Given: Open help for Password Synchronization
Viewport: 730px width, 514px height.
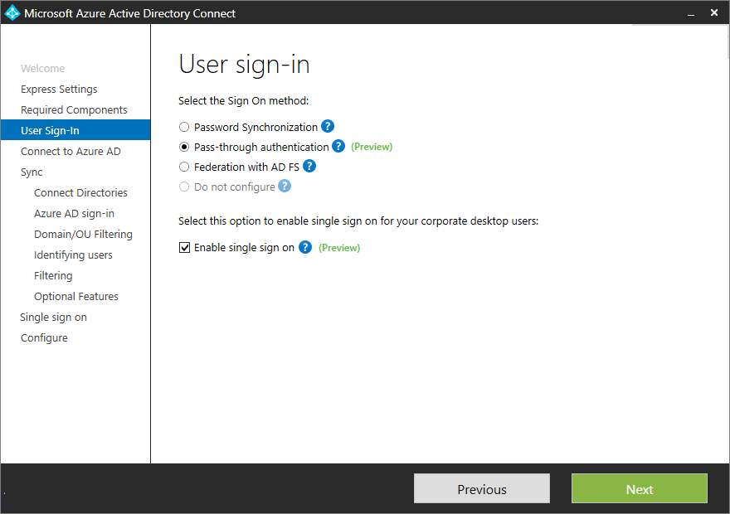Looking at the screenshot, I should (328, 126).
